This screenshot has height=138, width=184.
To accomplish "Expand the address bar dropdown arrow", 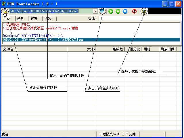I will coord(95,12).
